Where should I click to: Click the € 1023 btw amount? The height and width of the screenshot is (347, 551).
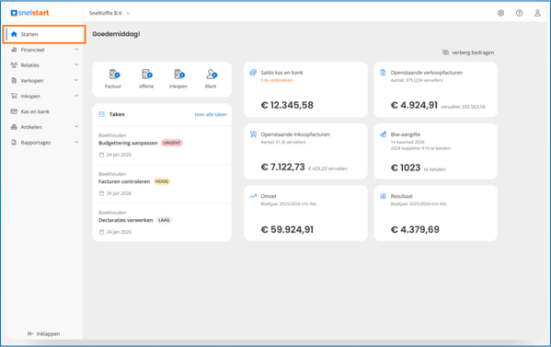[x=406, y=168]
